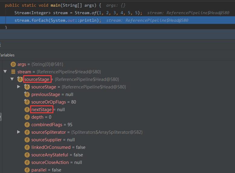Screen dimensions: 235x173
Task: Click the field icon beside sourceSpliterator
Action: coord(27,132)
